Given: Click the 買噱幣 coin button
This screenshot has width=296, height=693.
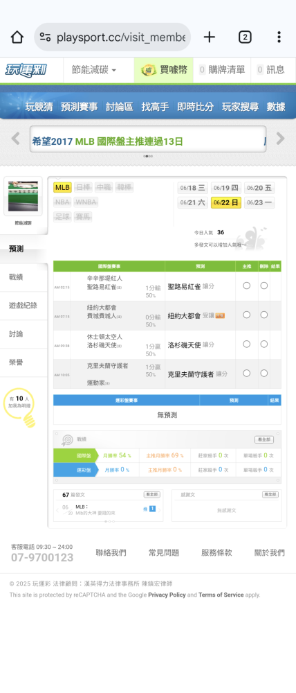Looking at the screenshot, I should pos(164,70).
